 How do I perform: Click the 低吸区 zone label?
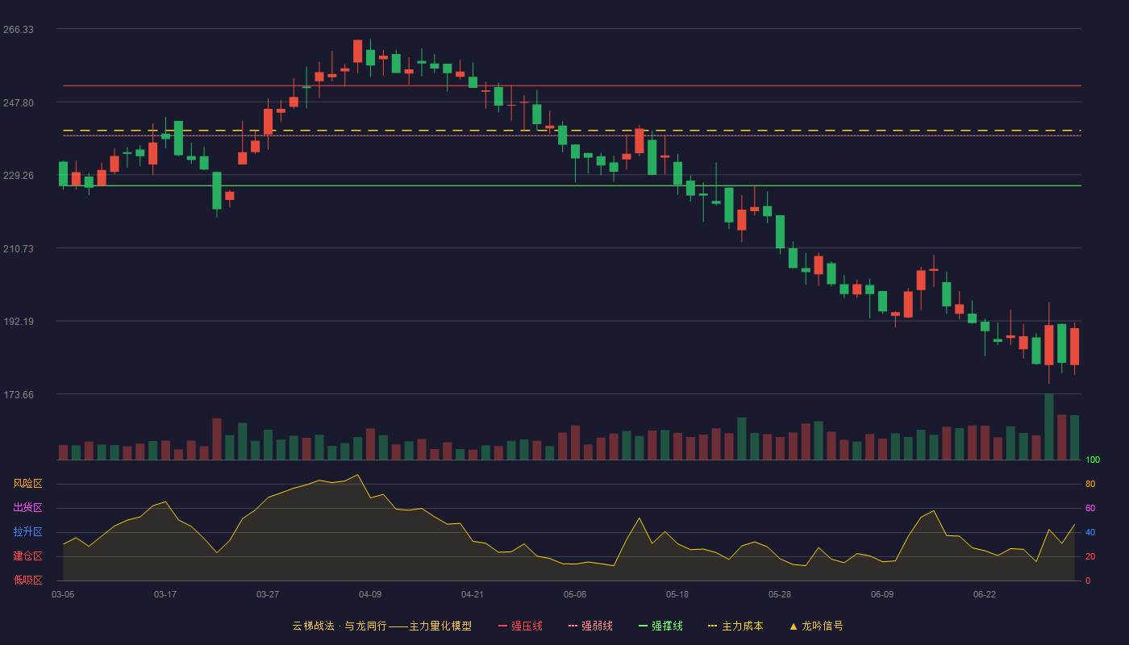pos(27,580)
